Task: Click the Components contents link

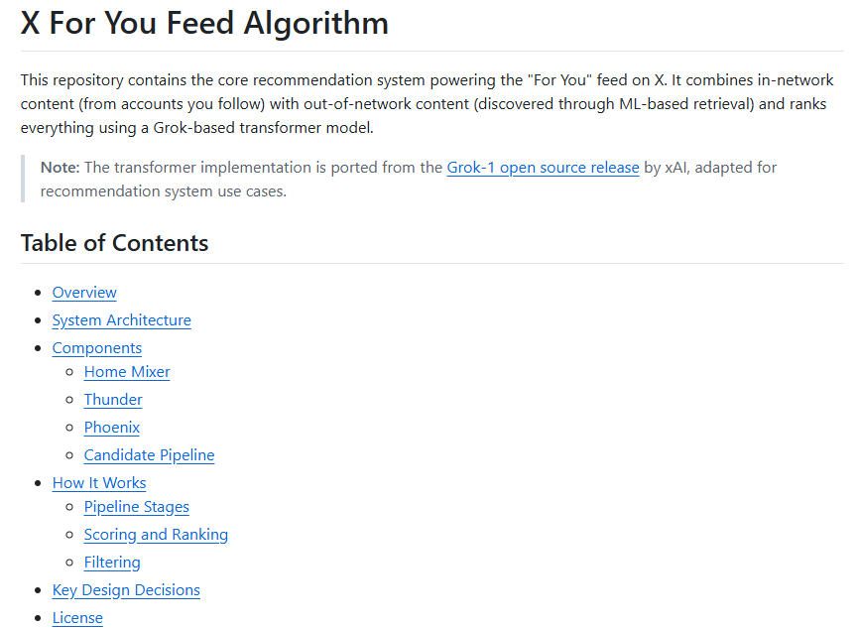Action: [x=96, y=348]
